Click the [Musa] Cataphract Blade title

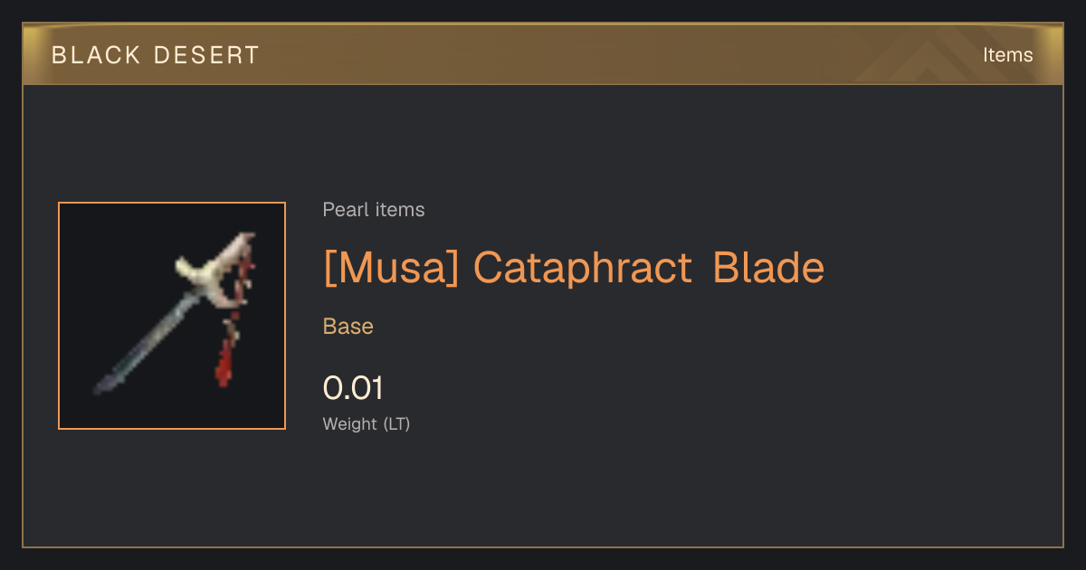coord(574,268)
